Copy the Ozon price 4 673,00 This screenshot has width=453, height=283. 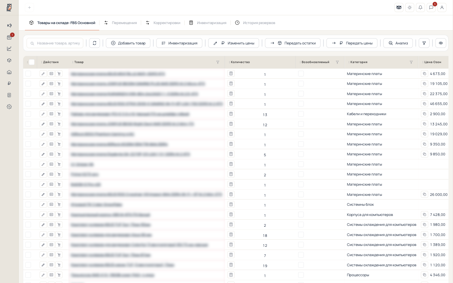[424, 74]
